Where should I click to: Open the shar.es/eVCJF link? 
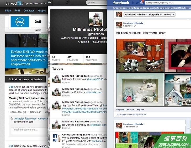pos(95,79)
